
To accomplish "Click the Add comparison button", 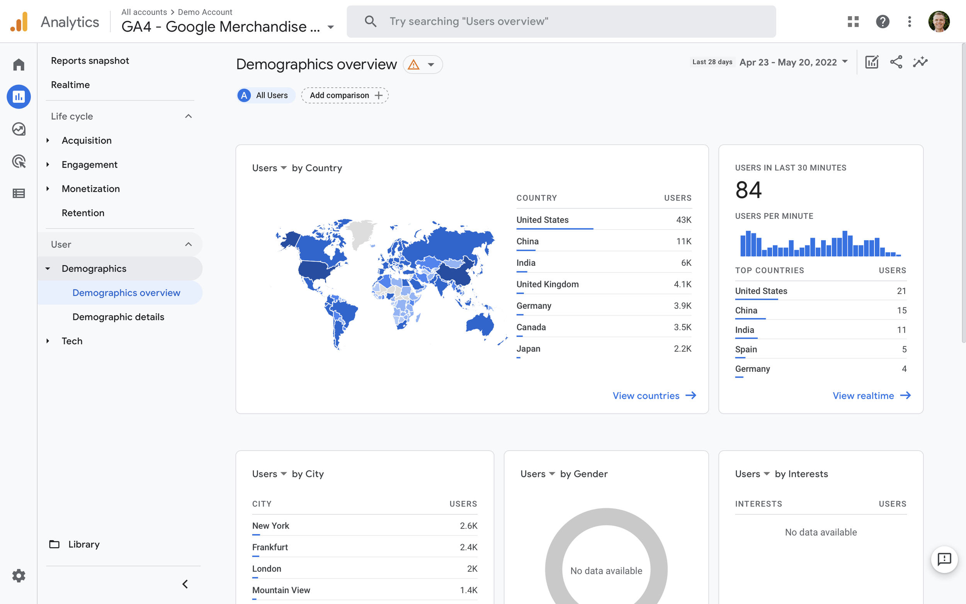I will 344,95.
